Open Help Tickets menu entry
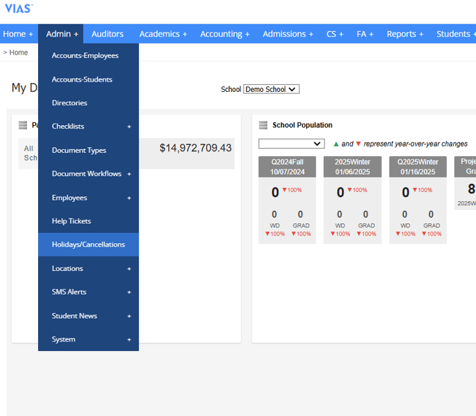Image resolution: width=476 pixels, height=416 pixels. [89, 221]
